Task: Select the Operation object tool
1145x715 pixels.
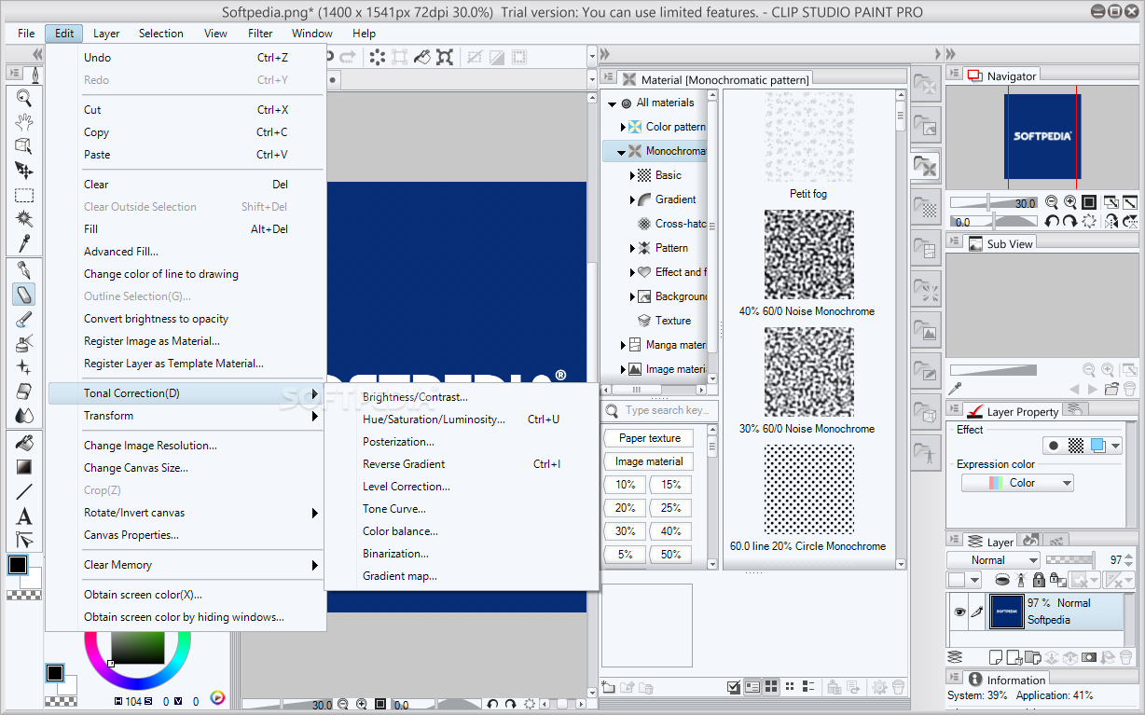Action: (x=24, y=146)
